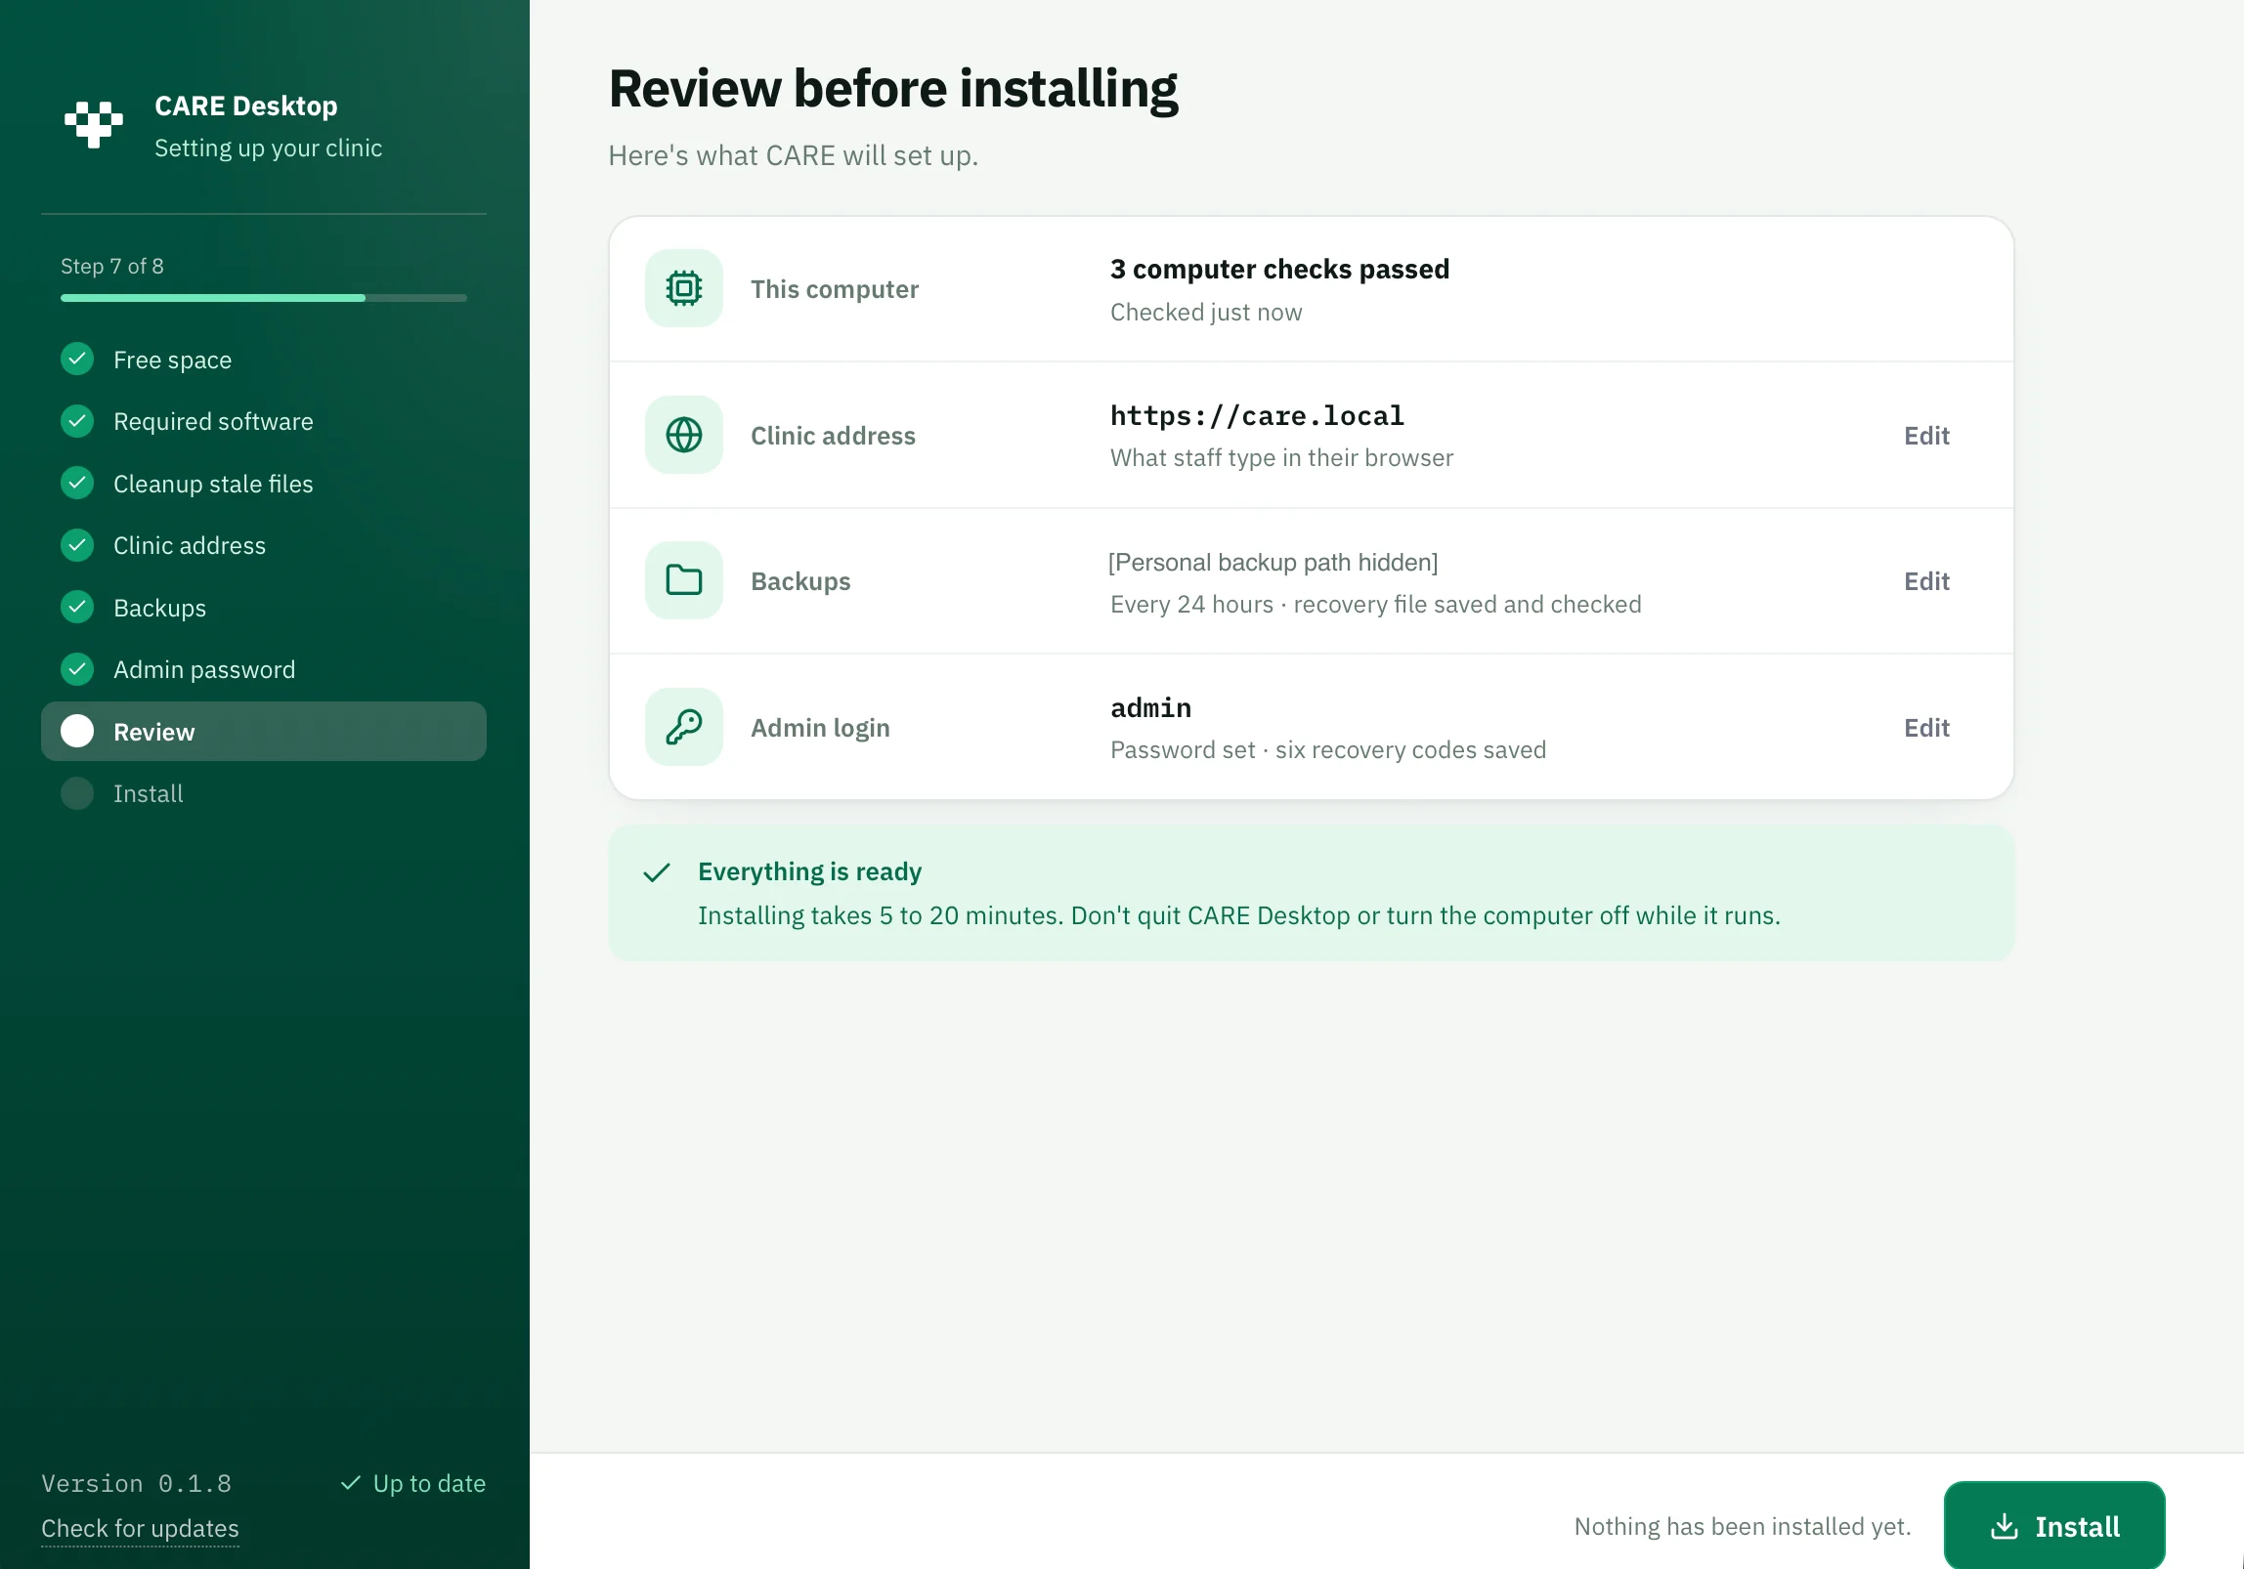Click the Everything is ready checkmark icon
The image size is (2244, 1569).
[x=657, y=871]
